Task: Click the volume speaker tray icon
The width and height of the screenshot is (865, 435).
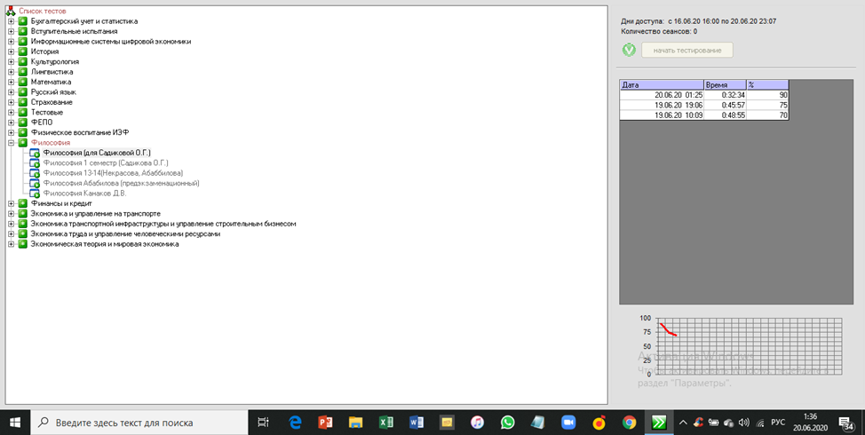Action: (743, 423)
